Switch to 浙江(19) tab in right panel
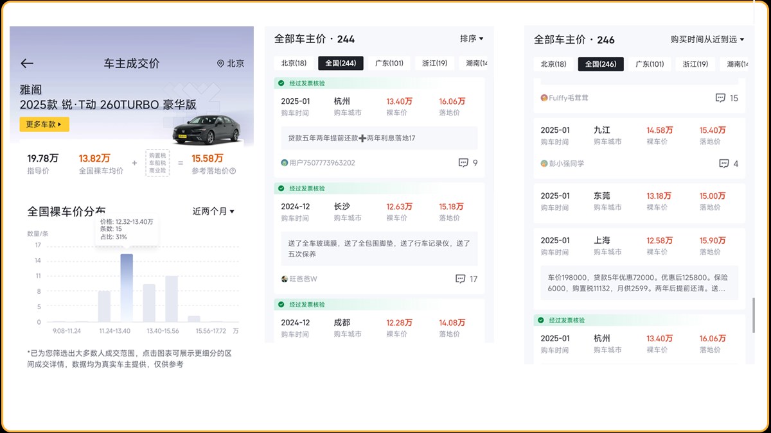The image size is (771, 433). [x=695, y=64]
